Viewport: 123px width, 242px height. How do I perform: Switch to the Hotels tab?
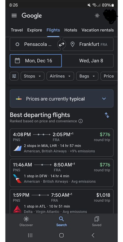(71, 30)
